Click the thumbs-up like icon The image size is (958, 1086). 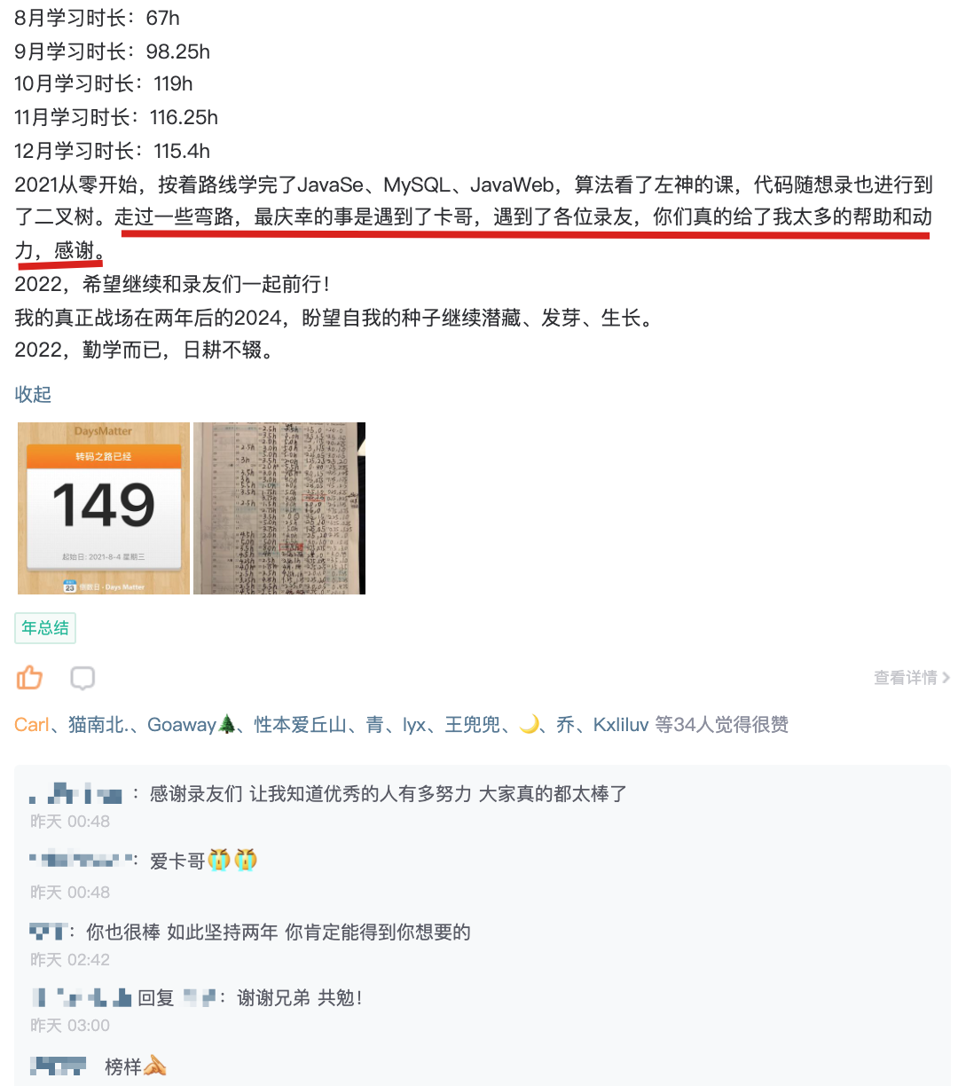[29, 678]
